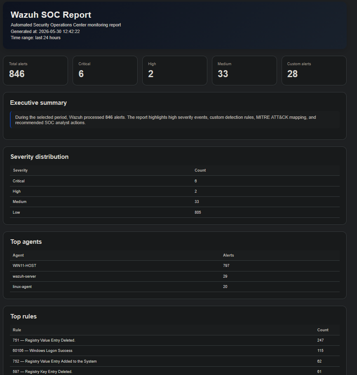Select the Critical row in severity table
This screenshot has height=375, width=357.
tap(175, 181)
